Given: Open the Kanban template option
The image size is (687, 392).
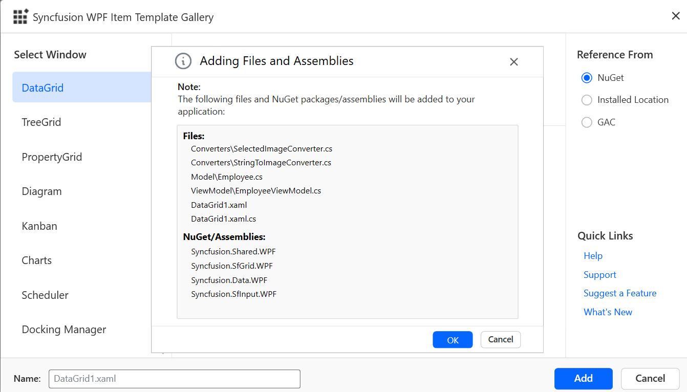Looking at the screenshot, I should 39,226.
